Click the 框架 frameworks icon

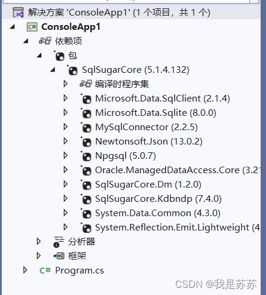(59, 256)
